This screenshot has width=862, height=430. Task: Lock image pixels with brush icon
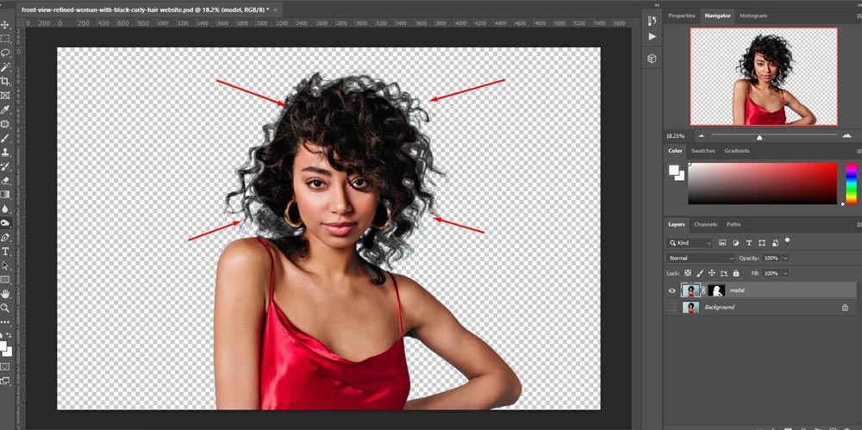tap(700, 273)
